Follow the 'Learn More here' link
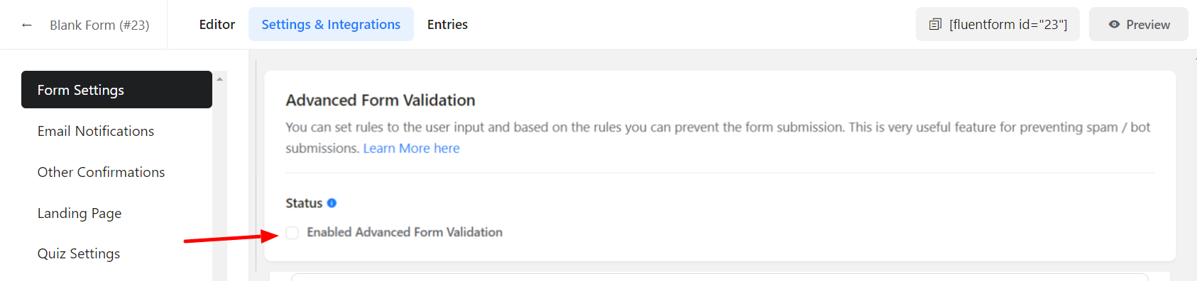1197x281 pixels. point(412,148)
